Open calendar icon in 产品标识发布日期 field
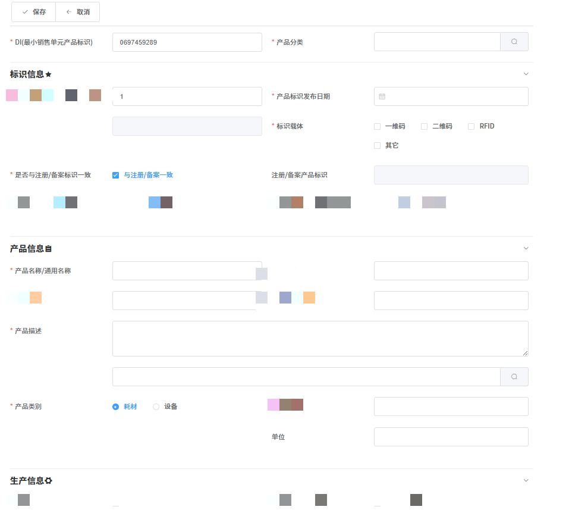Viewport: 569px width, 516px height. [382, 96]
